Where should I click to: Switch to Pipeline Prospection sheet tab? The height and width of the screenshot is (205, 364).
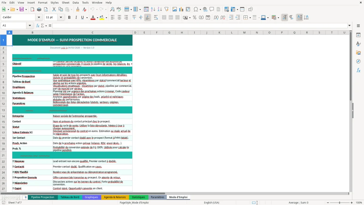pos(43,197)
